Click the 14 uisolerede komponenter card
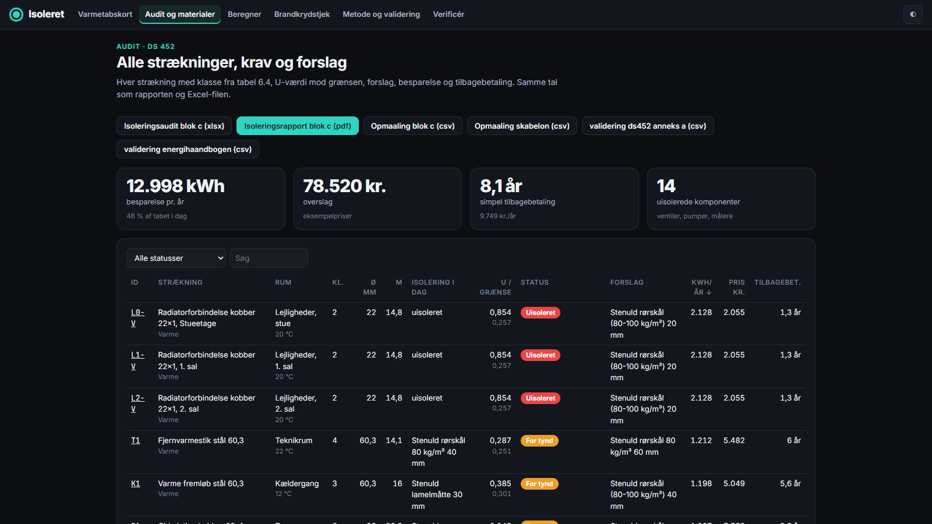Image resolution: width=932 pixels, height=524 pixels. [731, 199]
